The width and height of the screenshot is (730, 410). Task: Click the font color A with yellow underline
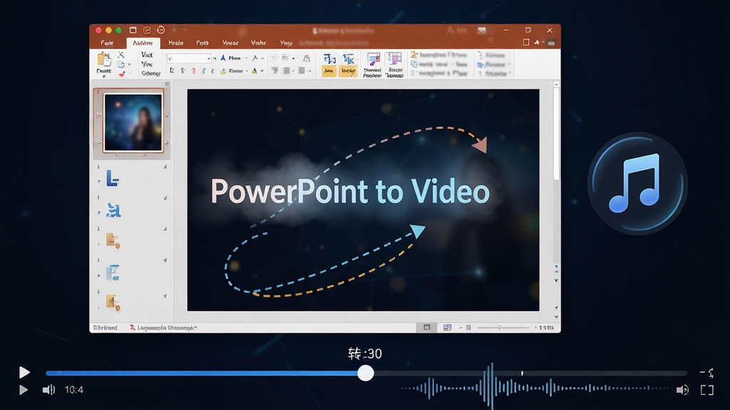tap(255, 71)
